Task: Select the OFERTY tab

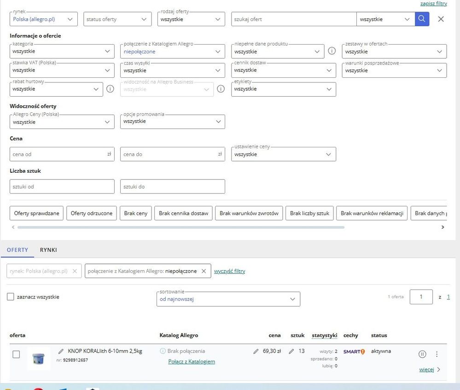Action: [17, 250]
